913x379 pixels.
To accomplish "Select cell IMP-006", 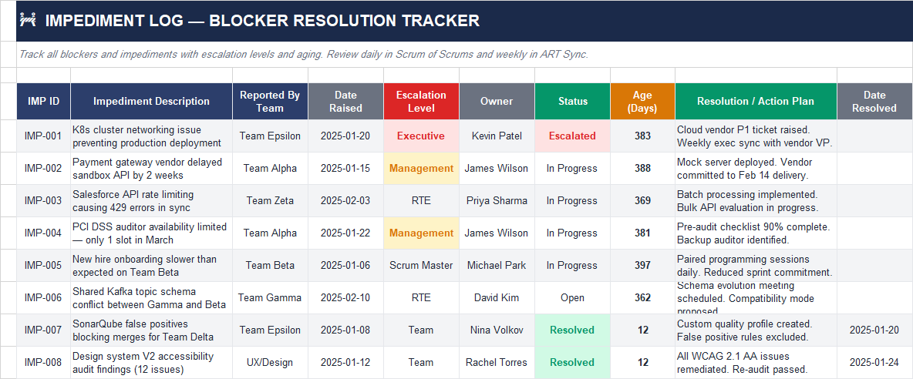I will tap(44, 297).
